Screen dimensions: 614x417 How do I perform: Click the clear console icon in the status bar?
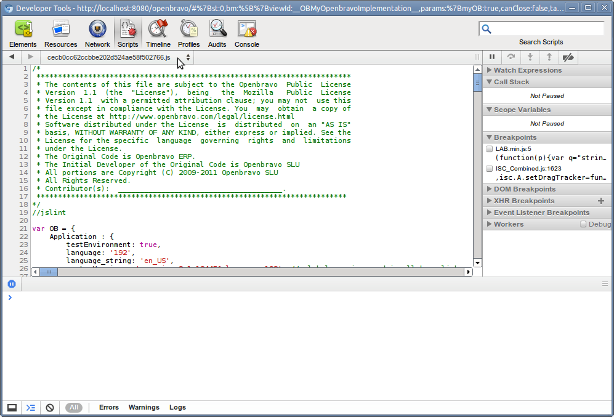(x=50, y=408)
